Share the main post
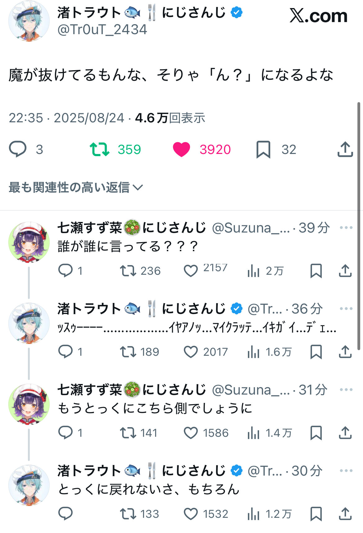This screenshot has height=533, width=363. [x=345, y=149]
